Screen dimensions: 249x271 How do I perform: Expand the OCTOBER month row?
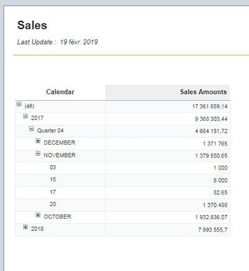coord(38,215)
